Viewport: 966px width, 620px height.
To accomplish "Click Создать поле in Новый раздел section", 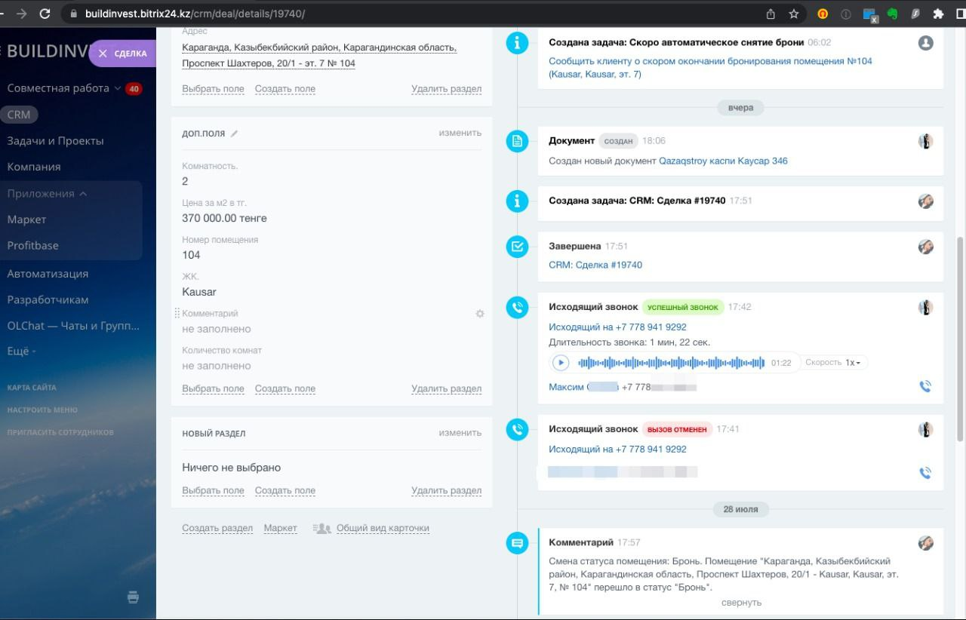I will coord(285,491).
